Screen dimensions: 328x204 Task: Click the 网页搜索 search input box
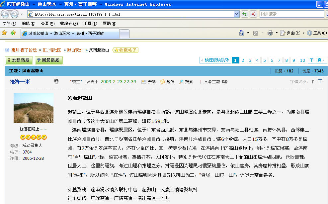291,14
